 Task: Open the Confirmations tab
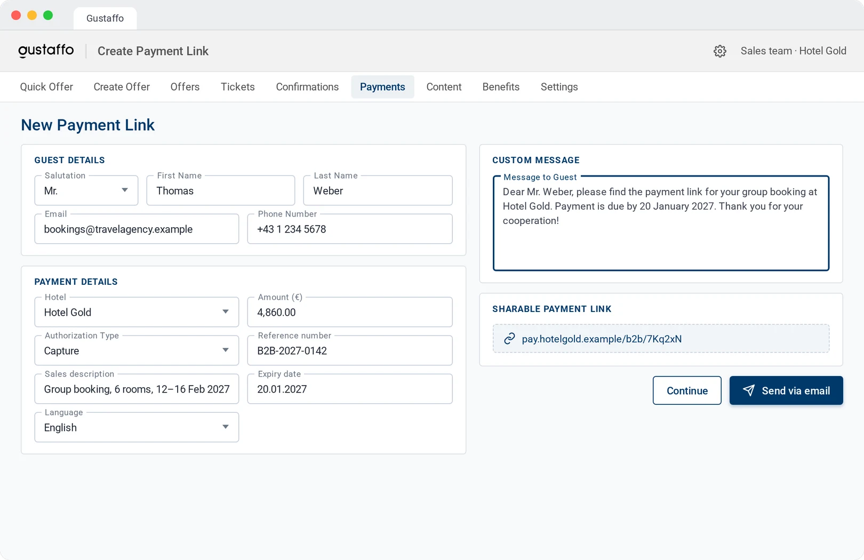(x=307, y=87)
